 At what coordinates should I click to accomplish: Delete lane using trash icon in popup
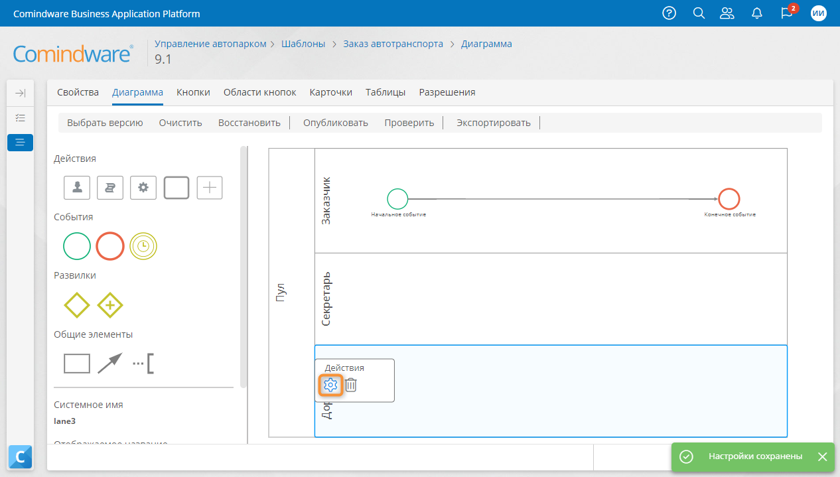click(x=351, y=385)
